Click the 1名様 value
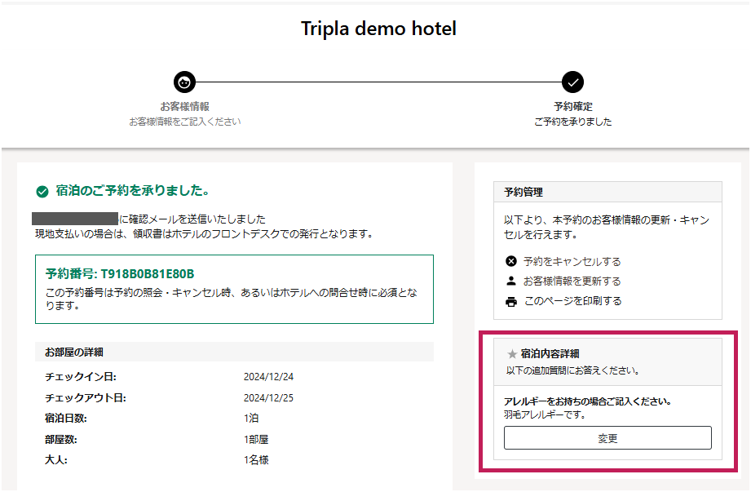This screenshot has width=751, height=492. 256,460
